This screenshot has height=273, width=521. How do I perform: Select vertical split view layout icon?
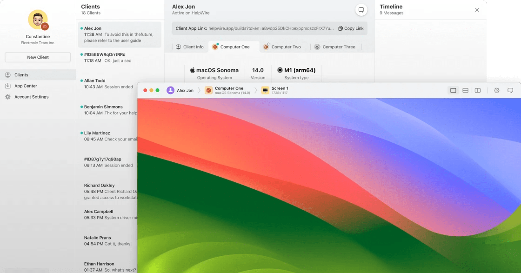(x=477, y=90)
